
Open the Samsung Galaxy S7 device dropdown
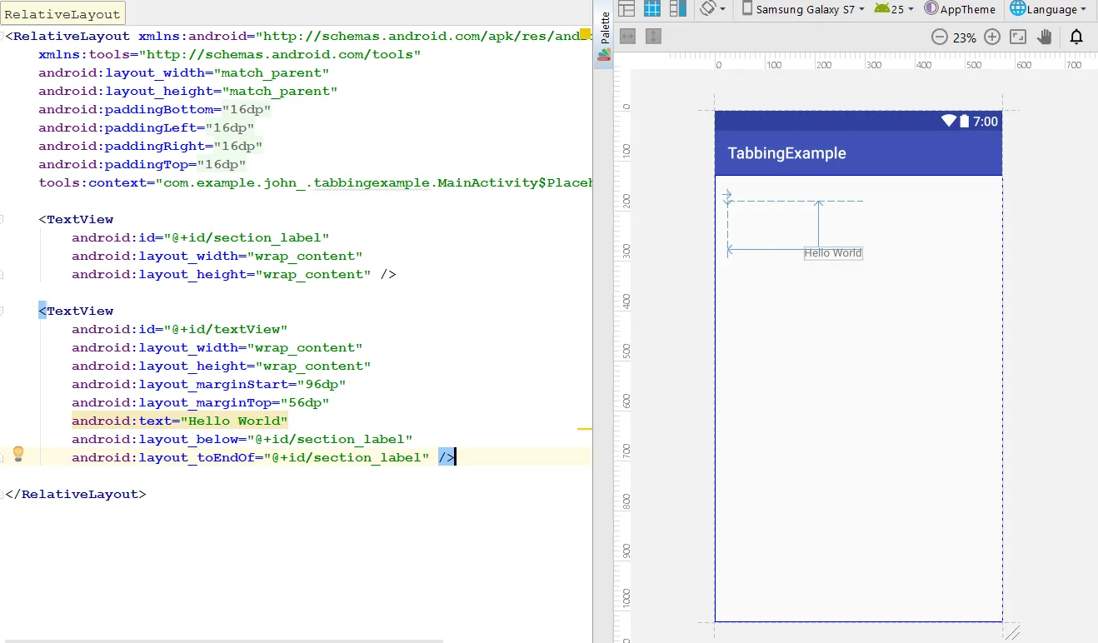[803, 9]
